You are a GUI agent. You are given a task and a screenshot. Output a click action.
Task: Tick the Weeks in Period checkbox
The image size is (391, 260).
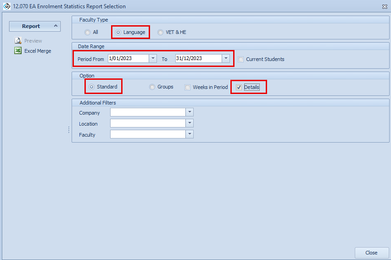tap(188, 87)
